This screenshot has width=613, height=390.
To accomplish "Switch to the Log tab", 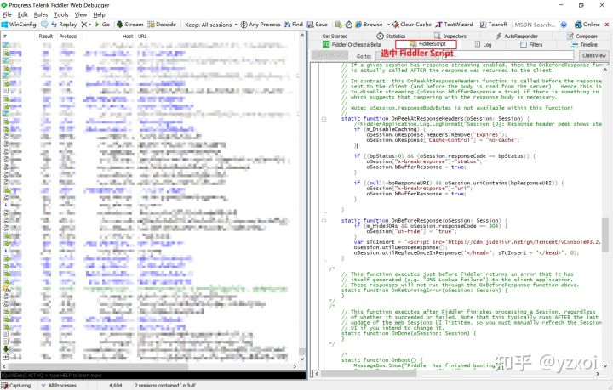I will point(483,44).
